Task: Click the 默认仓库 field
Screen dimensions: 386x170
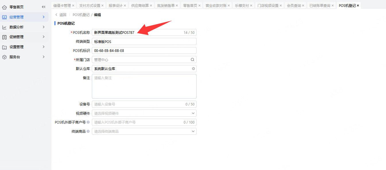Action: 144,69
